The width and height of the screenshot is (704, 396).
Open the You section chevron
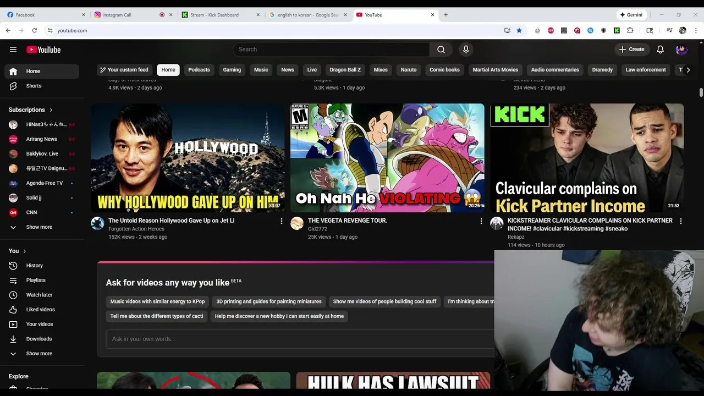(24, 251)
